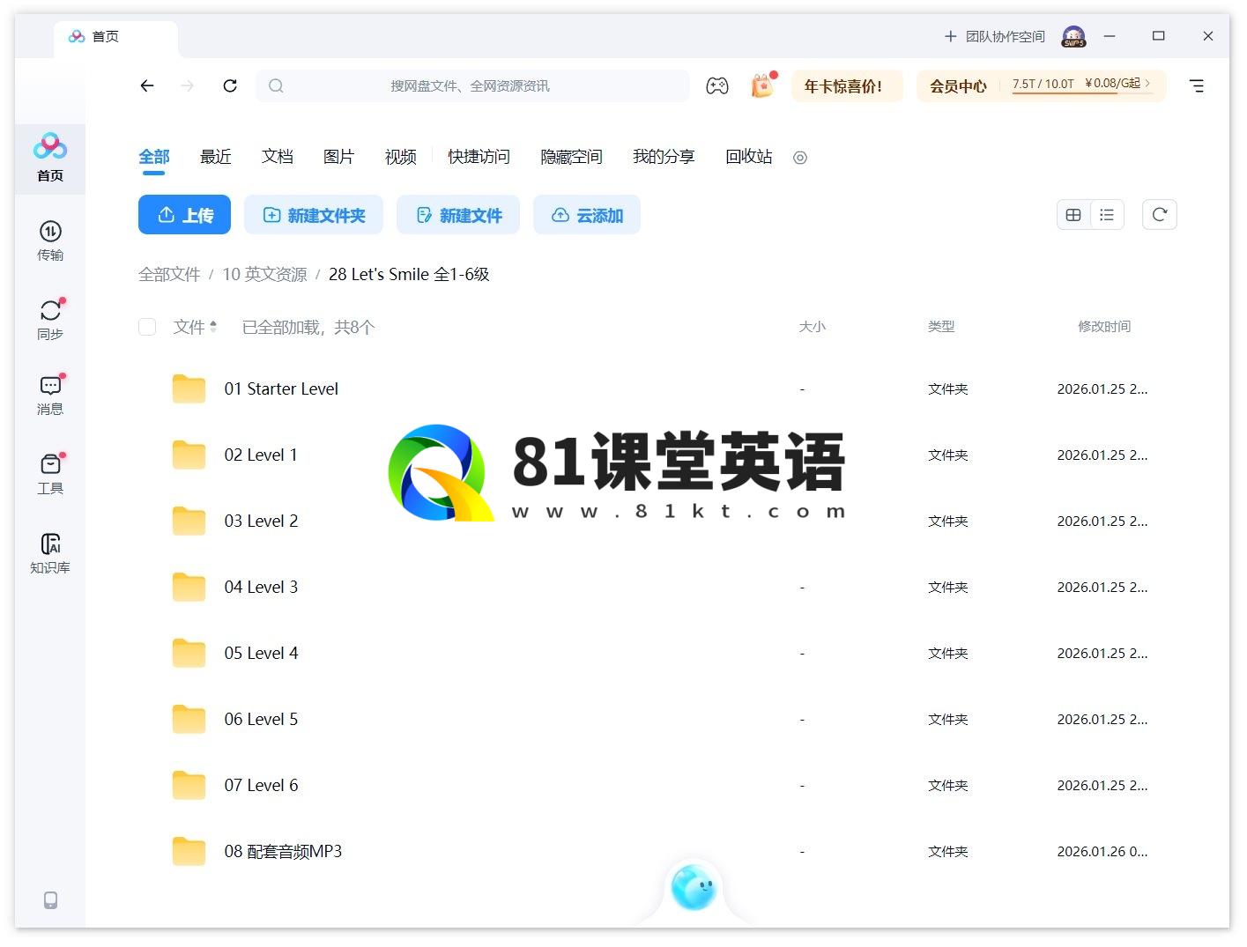Click the forward navigation arrow
The image size is (1247, 947).
[187, 85]
